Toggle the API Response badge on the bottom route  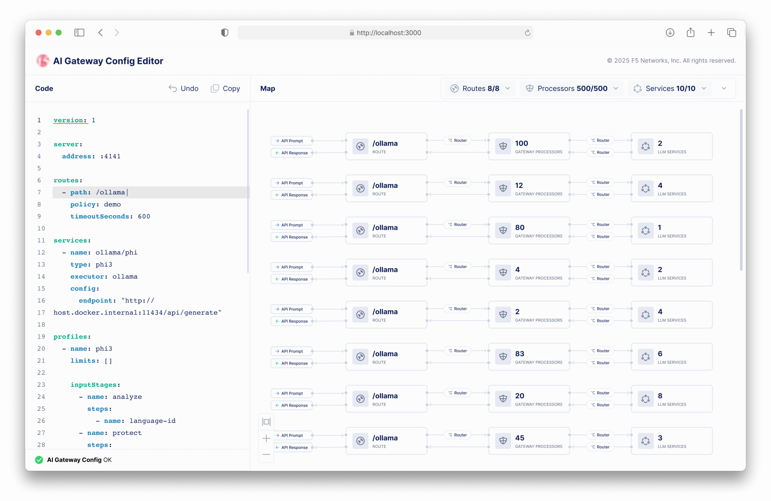292,447
